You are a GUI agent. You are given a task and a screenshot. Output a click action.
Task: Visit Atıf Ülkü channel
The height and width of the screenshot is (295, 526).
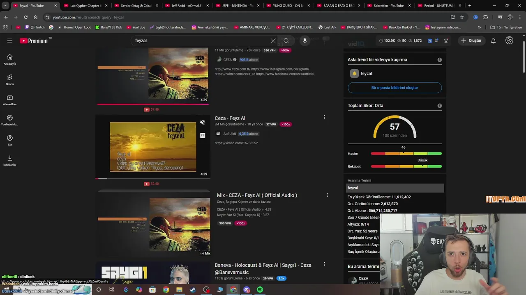coord(230,134)
